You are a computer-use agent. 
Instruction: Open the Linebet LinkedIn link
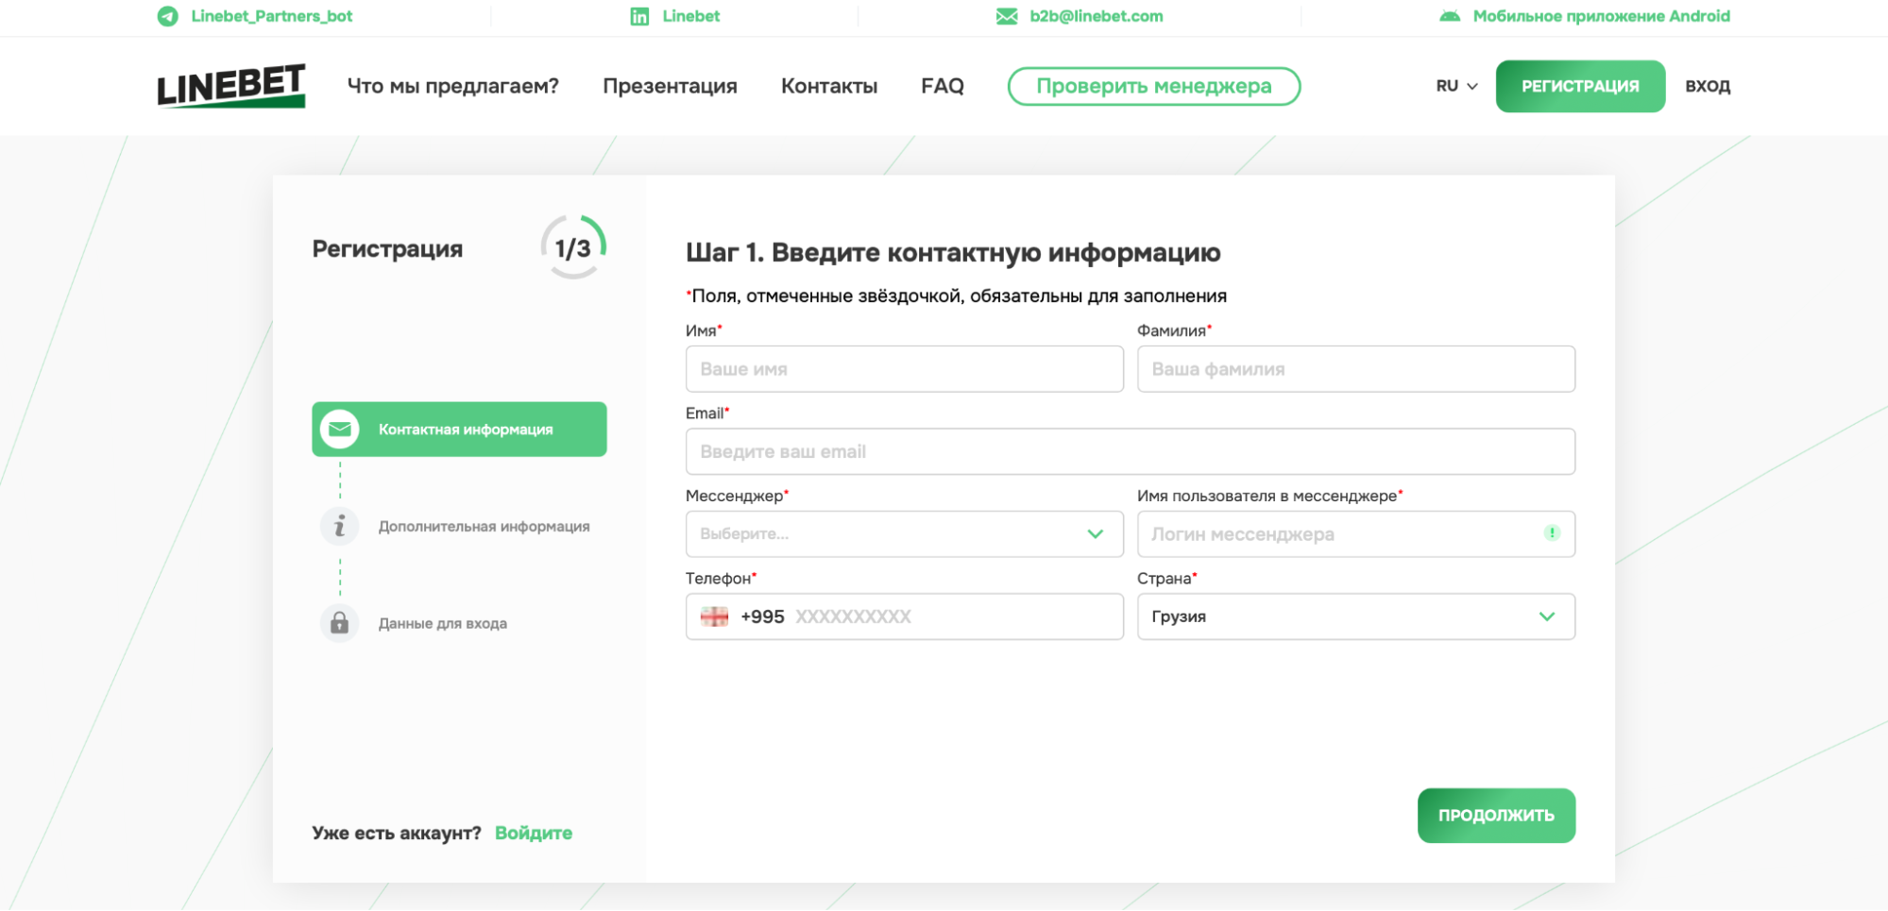coord(691,16)
